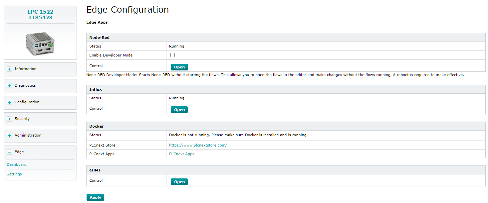Enable Node-Red Developer Mode checkbox
The image size is (488, 203).
click(172, 55)
